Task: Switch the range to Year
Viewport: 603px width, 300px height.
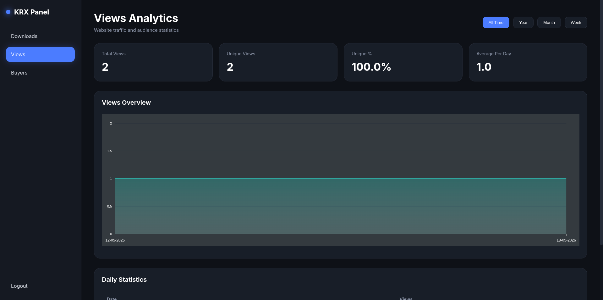Action: tap(523, 23)
